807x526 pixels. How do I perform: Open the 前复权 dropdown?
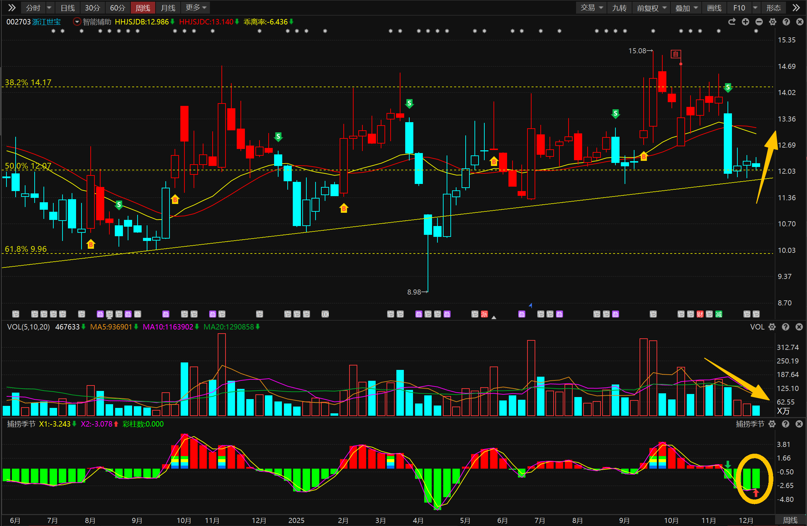pos(651,7)
